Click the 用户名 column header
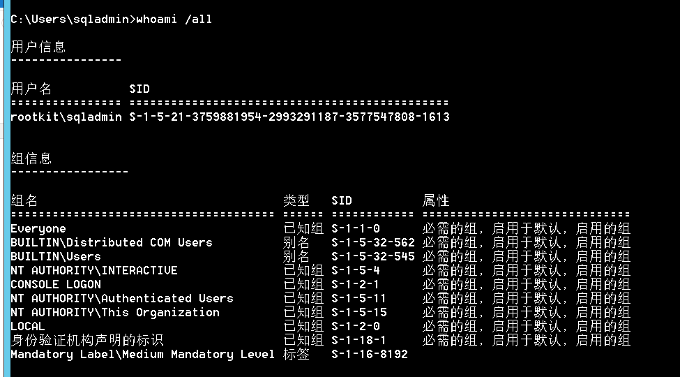The height and width of the screenshot is (377, 680). 31,89
